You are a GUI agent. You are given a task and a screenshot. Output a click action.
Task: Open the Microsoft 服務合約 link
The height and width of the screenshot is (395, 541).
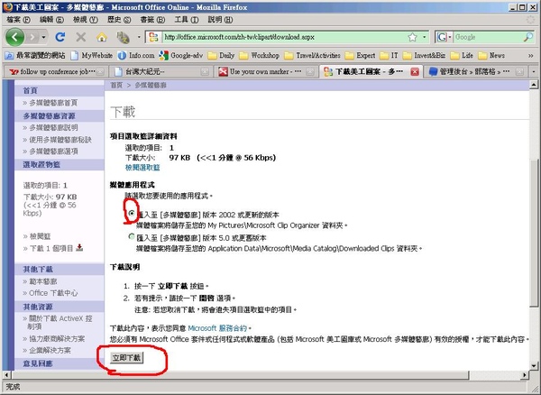pyautogui.click(x=217, y=328)
